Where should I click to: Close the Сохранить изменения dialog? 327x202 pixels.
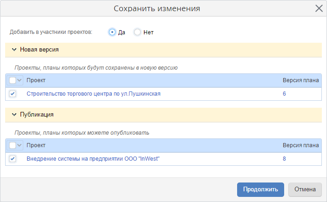[x=319, y=8]
